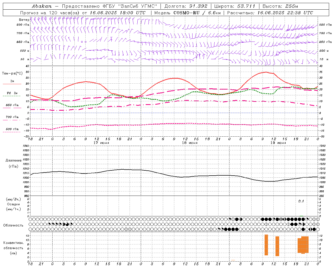Click the "Давление" pressure panel label
The height and width of the screenshot is (266, 333).
[14, 161]
